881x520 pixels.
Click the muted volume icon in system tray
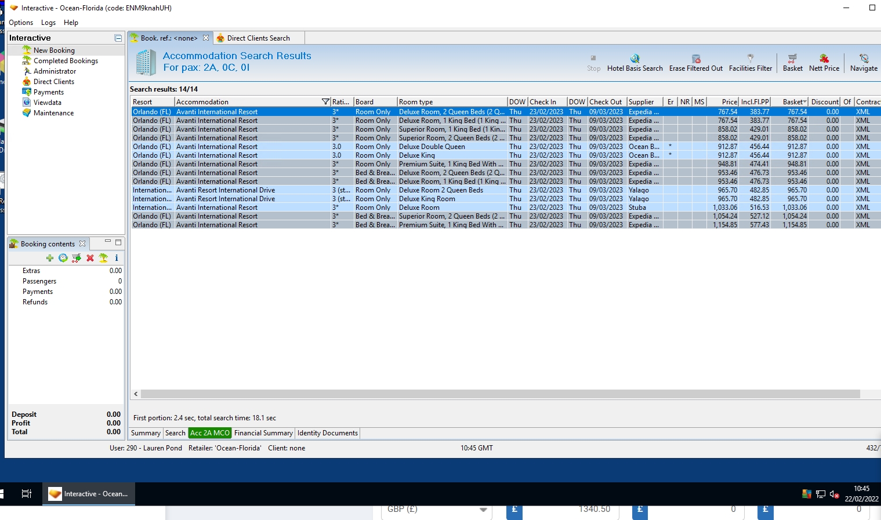[835, 494]
